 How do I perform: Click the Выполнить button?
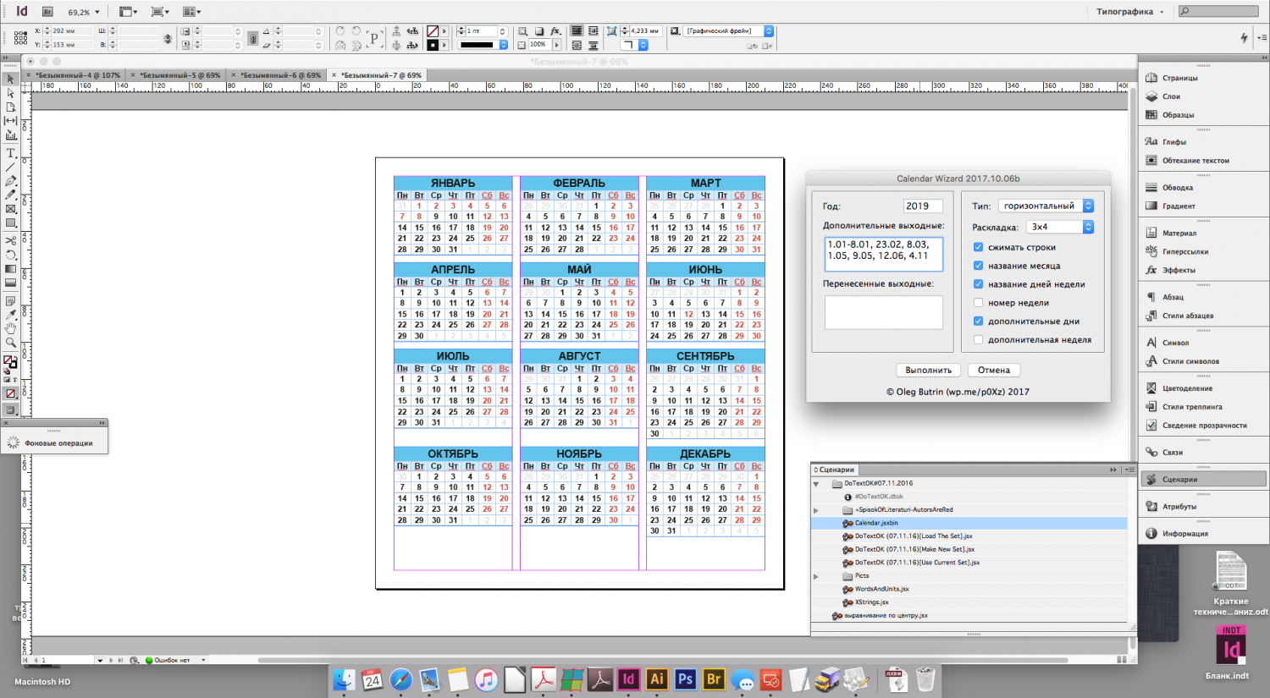pyautogui.click(x=928, y=370)
